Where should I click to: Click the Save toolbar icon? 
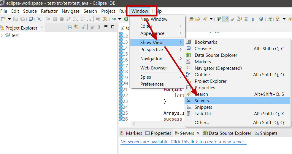[16, 19]
